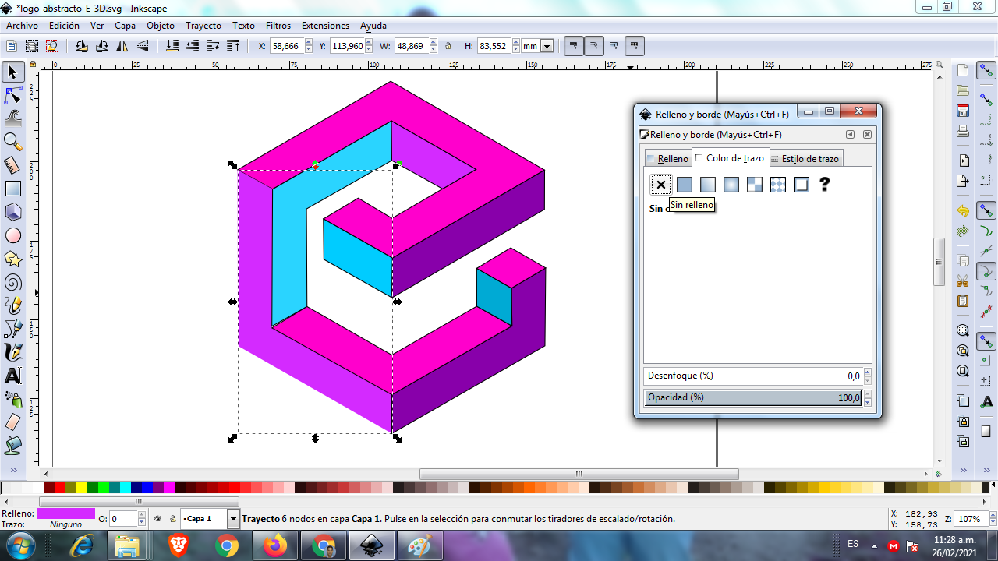Screen dimensions: 998x561
Task: Toggle lock for current layer
Action: click(x=173, y=518)
